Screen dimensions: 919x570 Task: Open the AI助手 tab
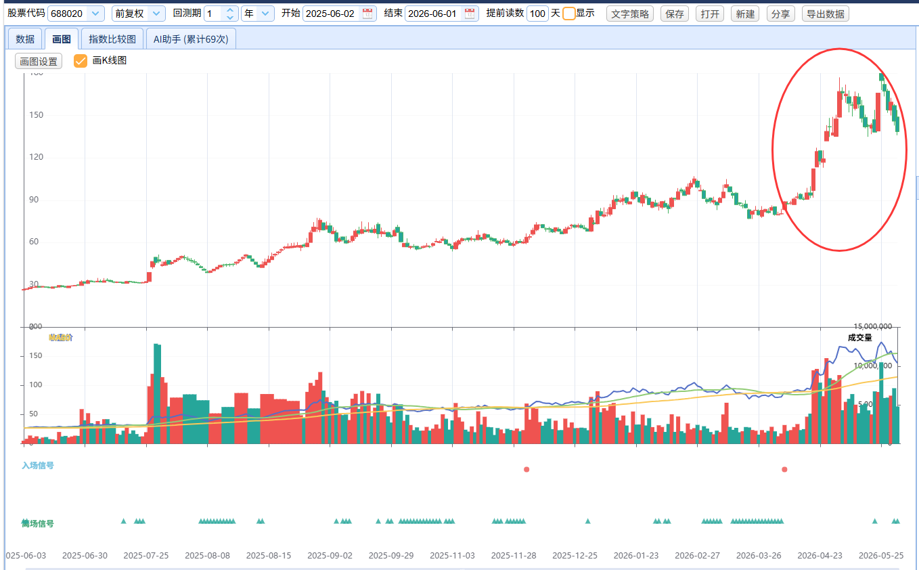point(191,39)
